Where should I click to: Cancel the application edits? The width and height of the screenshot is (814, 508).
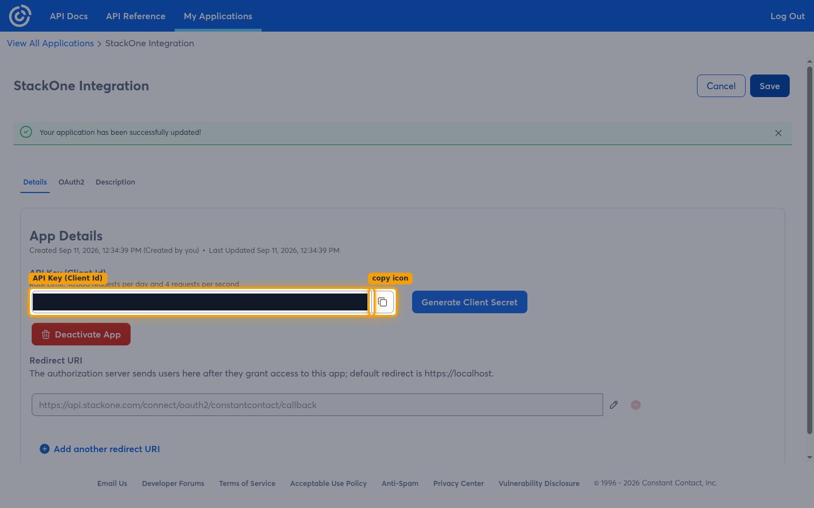721,86
